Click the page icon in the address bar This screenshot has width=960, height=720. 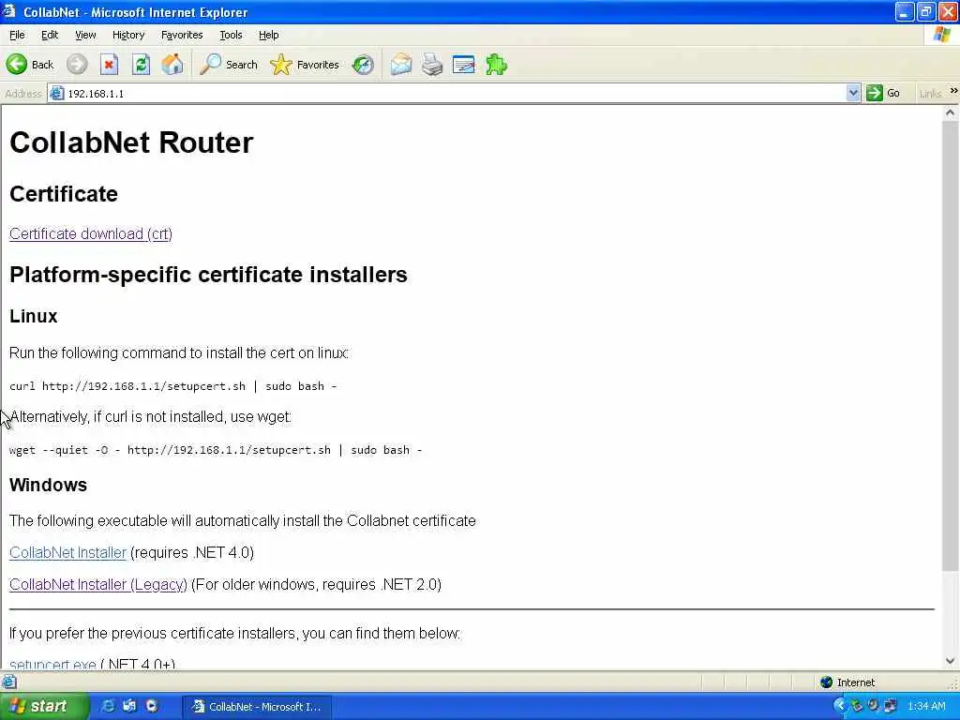(x=56, y=93)
